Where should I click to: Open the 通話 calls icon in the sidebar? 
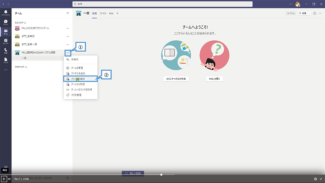(6, 51)
